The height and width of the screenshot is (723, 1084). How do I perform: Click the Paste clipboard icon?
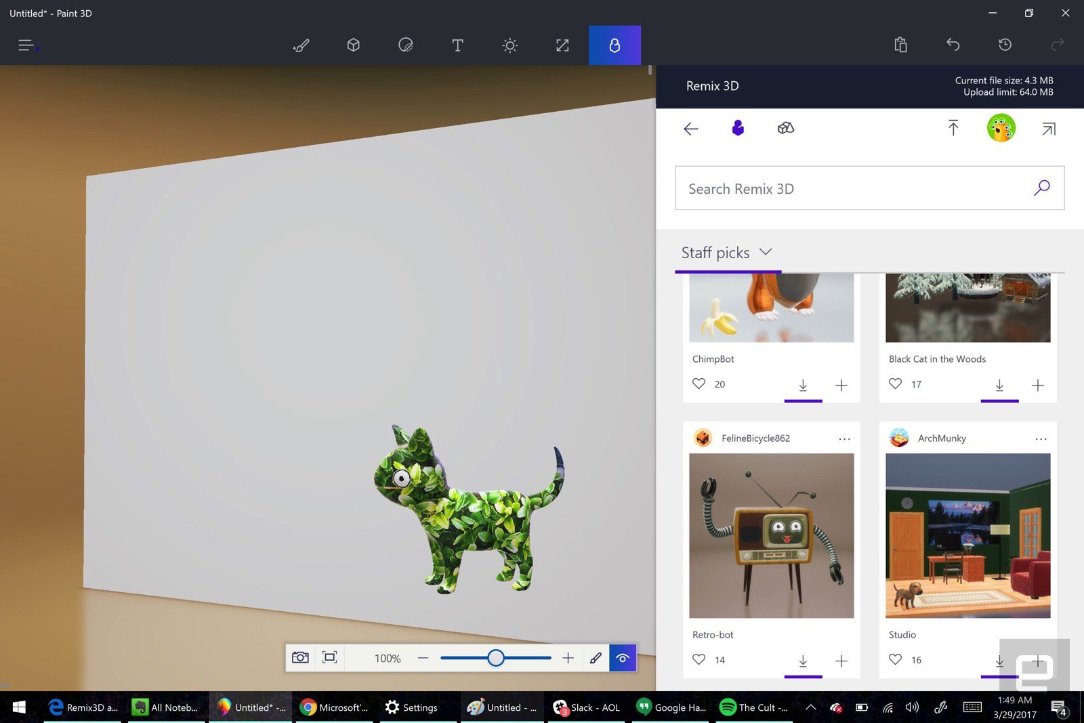point(900,45)
